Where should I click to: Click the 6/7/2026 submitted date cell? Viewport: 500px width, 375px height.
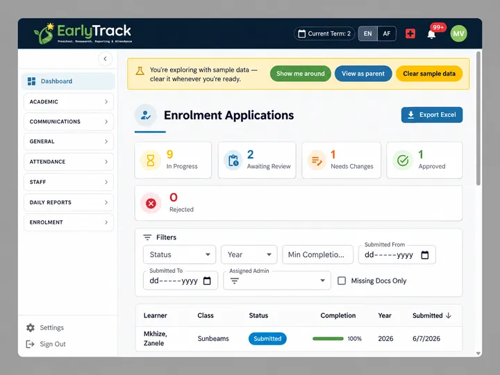[x=426, y=339]
